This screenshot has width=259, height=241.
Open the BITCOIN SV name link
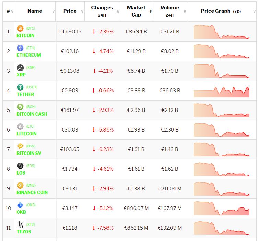click(29, 153)
